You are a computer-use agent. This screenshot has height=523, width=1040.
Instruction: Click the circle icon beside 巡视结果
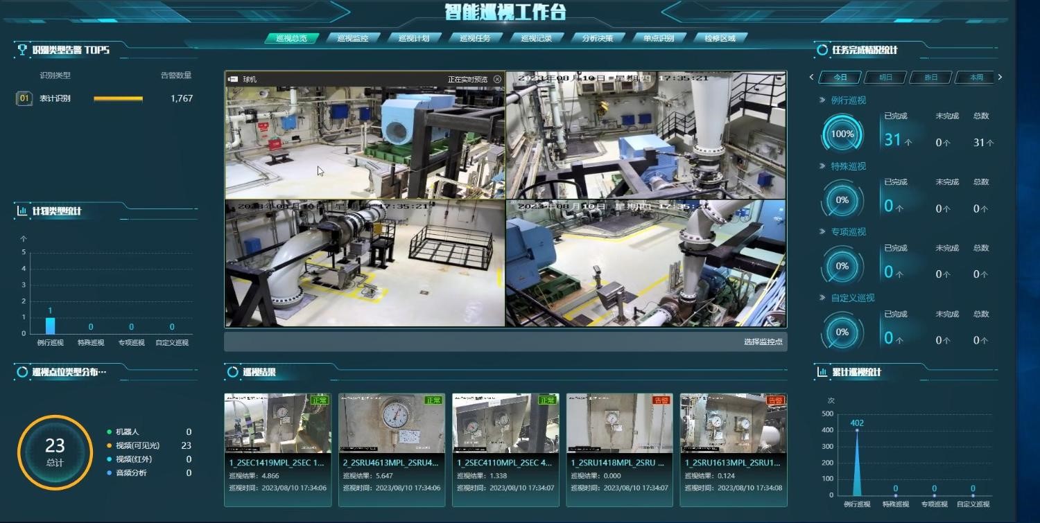233,372
